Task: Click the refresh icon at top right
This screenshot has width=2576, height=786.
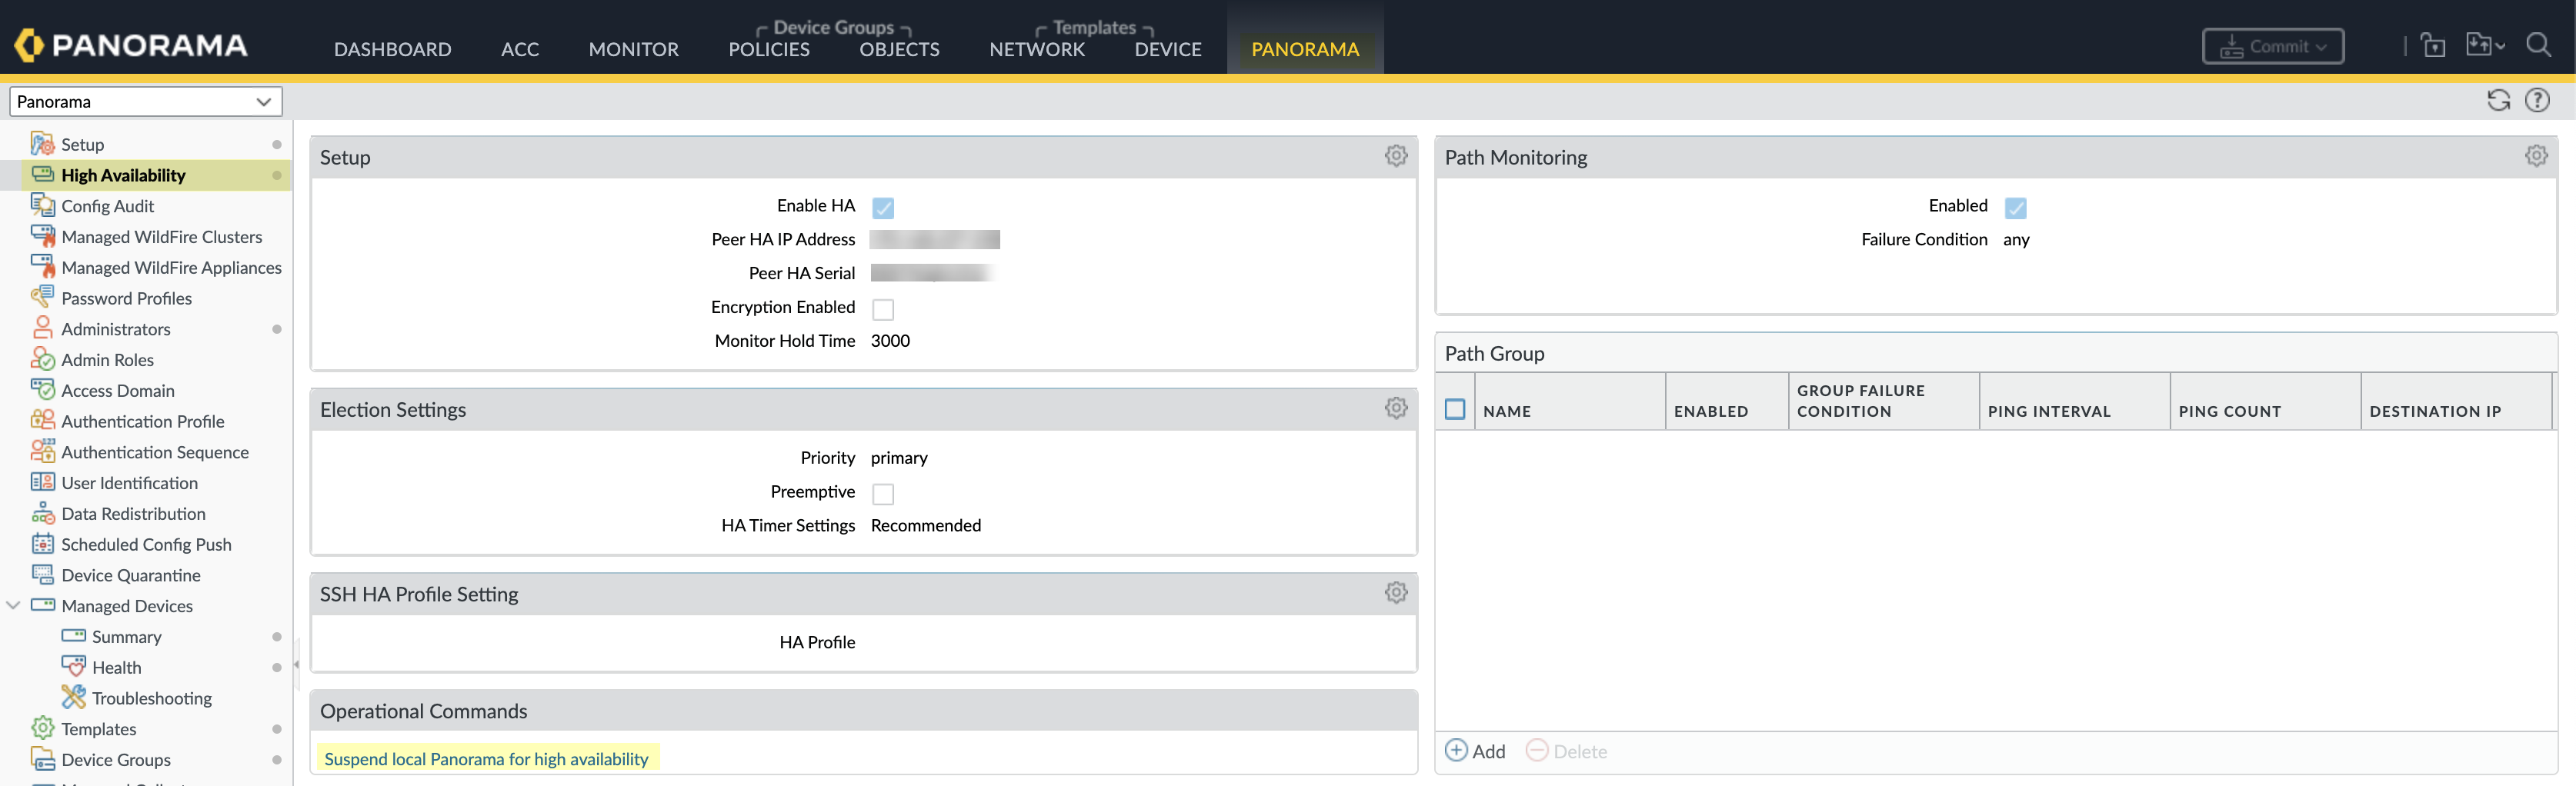Action: [2497, 100]
